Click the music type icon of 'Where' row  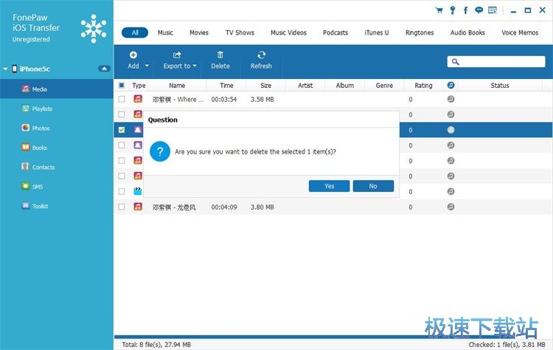(x=138, y=99)
